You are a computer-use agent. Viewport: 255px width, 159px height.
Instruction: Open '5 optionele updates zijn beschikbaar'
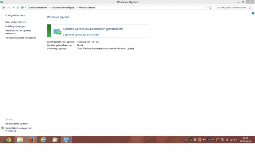pyautogui.click(x=81, y=35)
